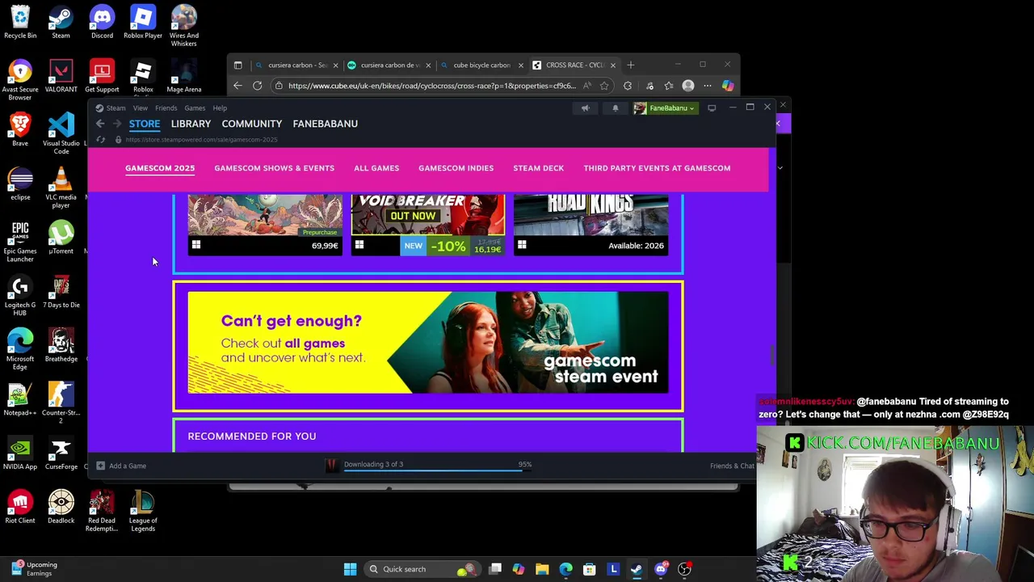This screenshot has height=582, width=1034.
Task: Open a new tab in Edge
Action: [632, 65]
